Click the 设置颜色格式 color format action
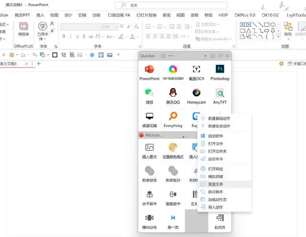 (173, 151)
